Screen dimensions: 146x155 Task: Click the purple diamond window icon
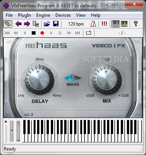[x=6, y=6]
